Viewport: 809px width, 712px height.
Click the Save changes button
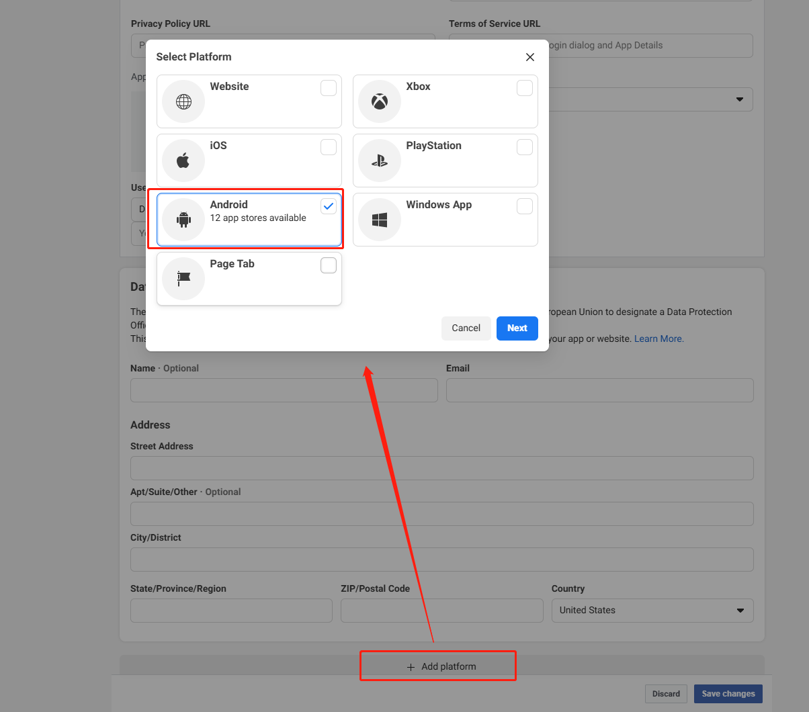coord(728,694)
